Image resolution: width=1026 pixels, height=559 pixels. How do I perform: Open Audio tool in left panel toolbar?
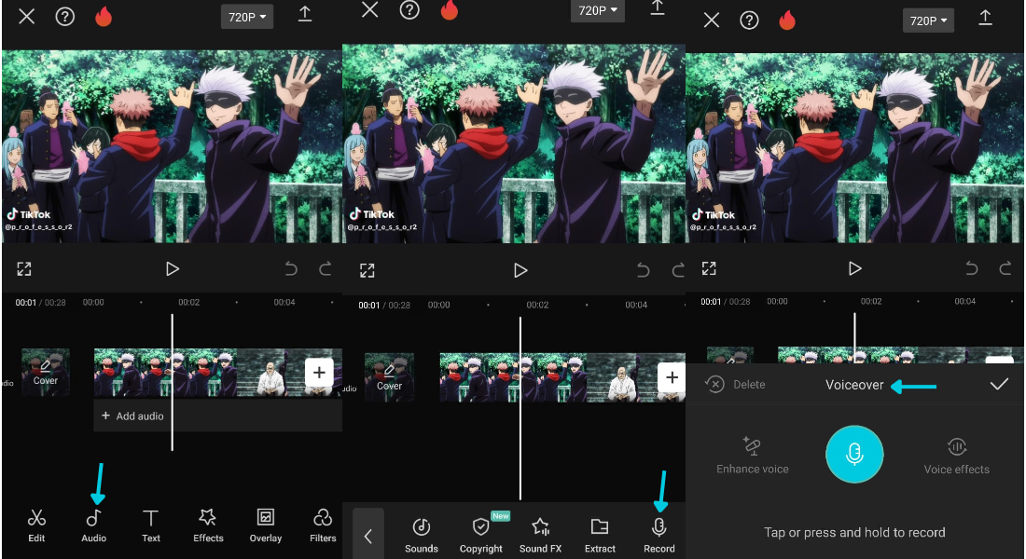pos(93,525)
